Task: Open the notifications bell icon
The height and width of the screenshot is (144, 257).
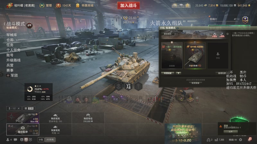Action: pyautogui.click(x=250, y=140)
